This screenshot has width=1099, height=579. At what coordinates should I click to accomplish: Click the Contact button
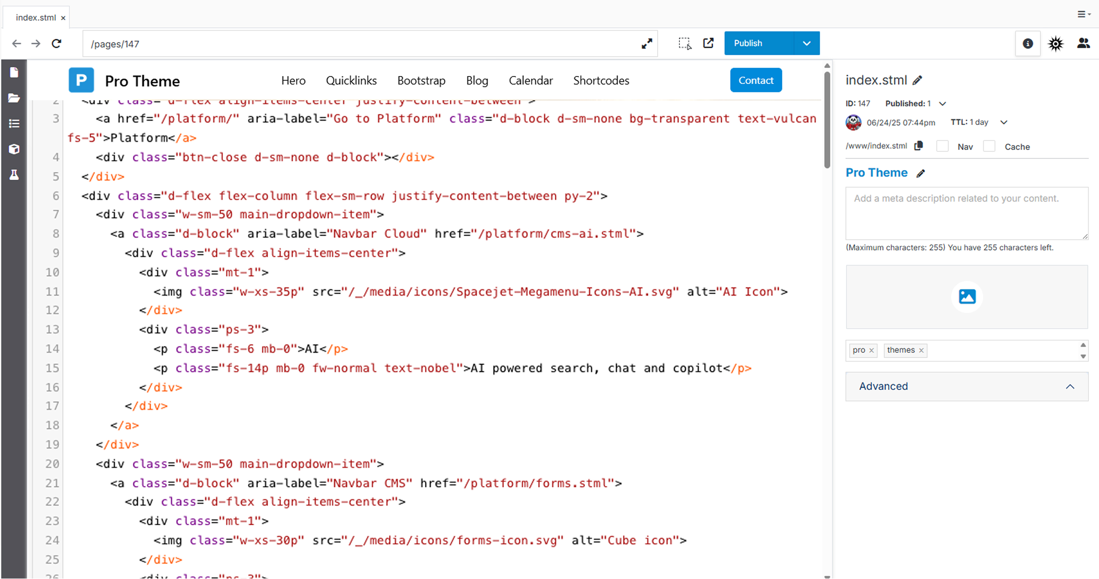756,80
